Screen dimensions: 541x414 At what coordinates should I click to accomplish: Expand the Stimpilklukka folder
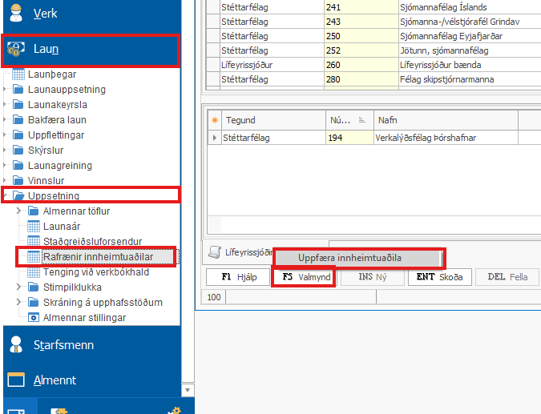pos(19,287)
